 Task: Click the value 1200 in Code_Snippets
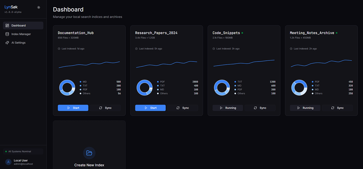pyautogui.click(x=273, y=82)
